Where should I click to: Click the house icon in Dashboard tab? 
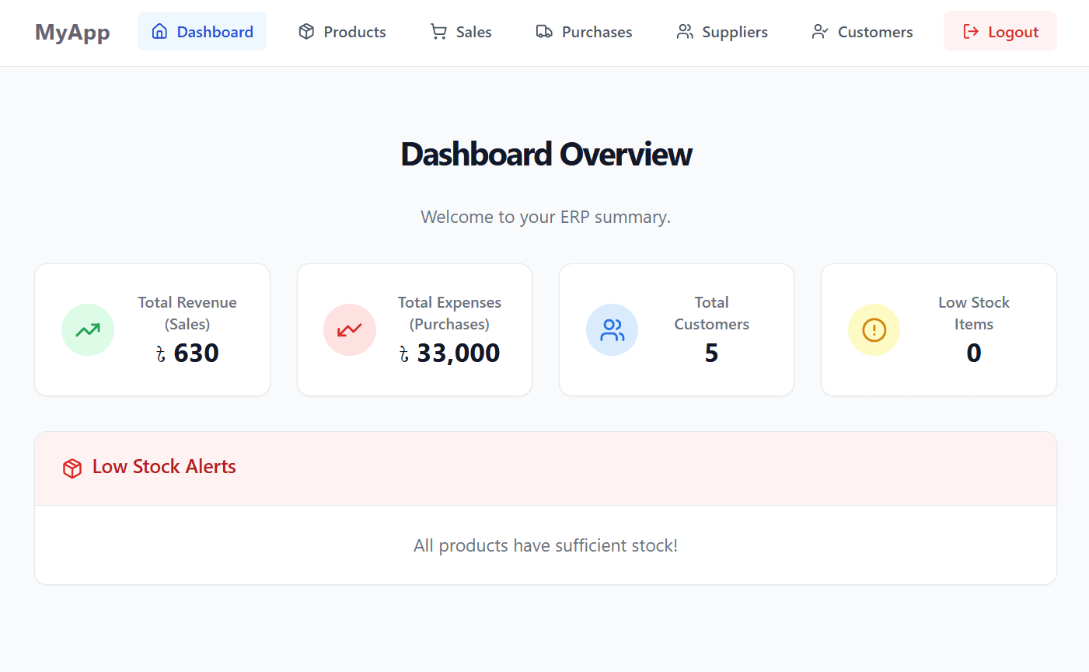pyautogui.click(x=159, y=31)
